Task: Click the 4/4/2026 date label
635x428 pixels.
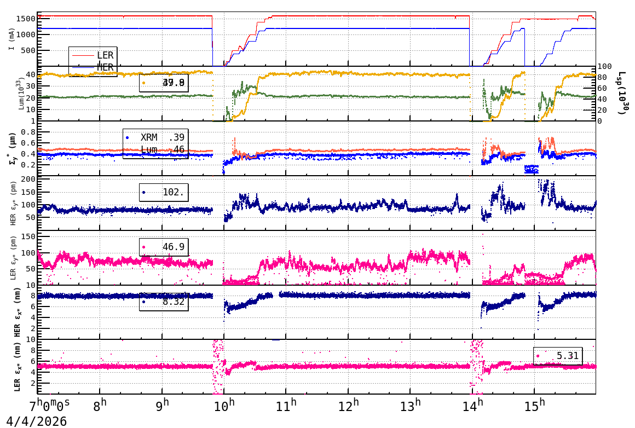Action: click(37, 421)
